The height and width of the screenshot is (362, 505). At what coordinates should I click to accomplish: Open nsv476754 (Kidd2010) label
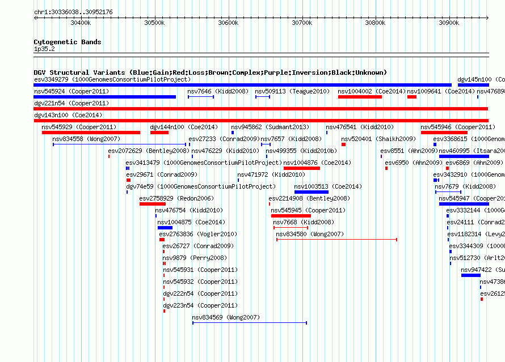189,210
